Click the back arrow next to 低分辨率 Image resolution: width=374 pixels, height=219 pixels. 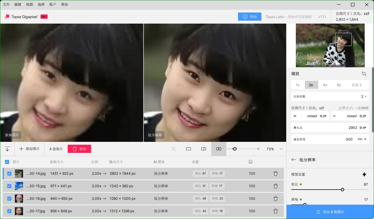(x=294, y=160)
